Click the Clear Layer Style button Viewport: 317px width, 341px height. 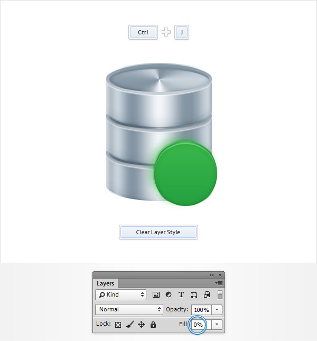(x=158, y=232)
